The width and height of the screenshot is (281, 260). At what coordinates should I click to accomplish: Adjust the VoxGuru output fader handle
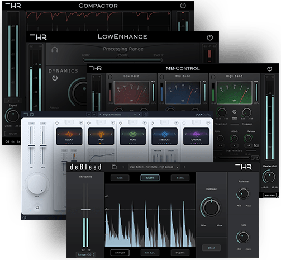tap(43, 146)
